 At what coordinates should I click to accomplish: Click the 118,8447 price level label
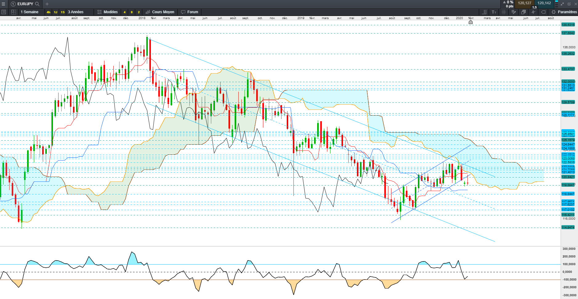[568, 194]
